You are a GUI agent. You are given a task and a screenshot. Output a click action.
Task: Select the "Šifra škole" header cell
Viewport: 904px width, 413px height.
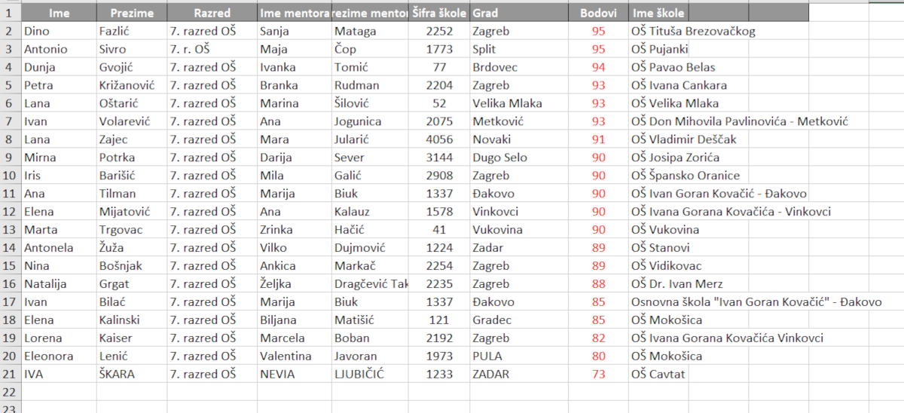(439, 14)
